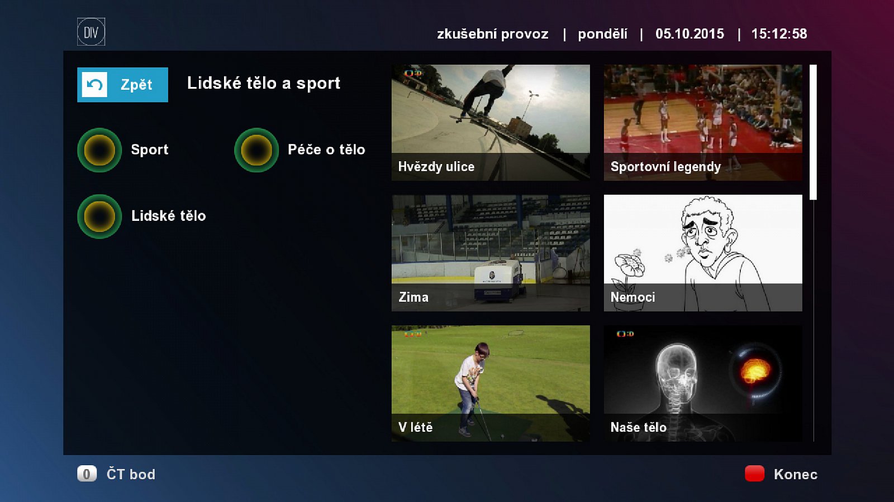Select the Lidské tělo category
The image size is (894, 502).
169,216
